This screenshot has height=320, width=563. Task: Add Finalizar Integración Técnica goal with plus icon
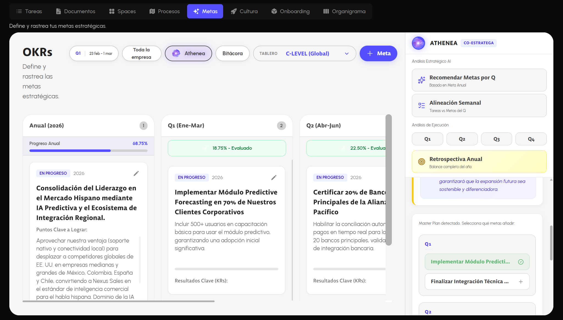coord(520,282)
